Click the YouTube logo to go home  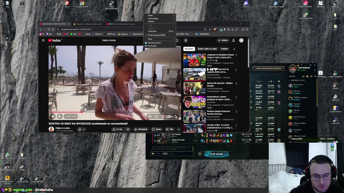55,40
